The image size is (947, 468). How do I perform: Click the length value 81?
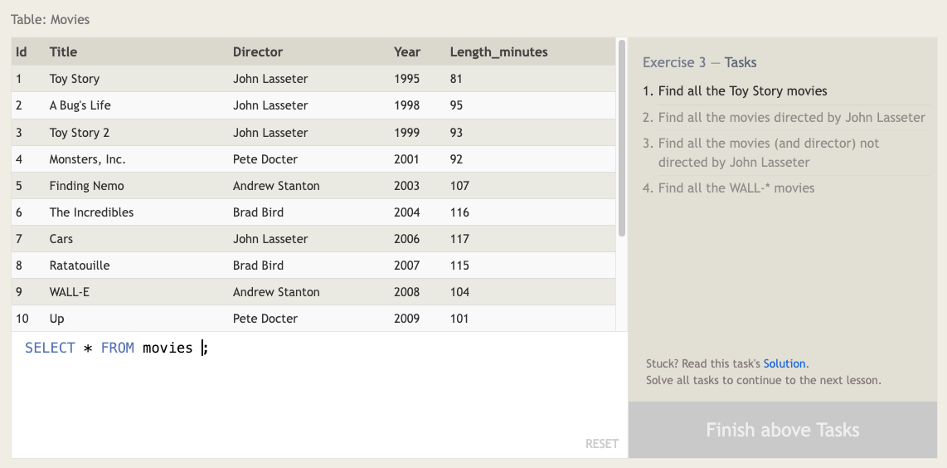point(456,79)
